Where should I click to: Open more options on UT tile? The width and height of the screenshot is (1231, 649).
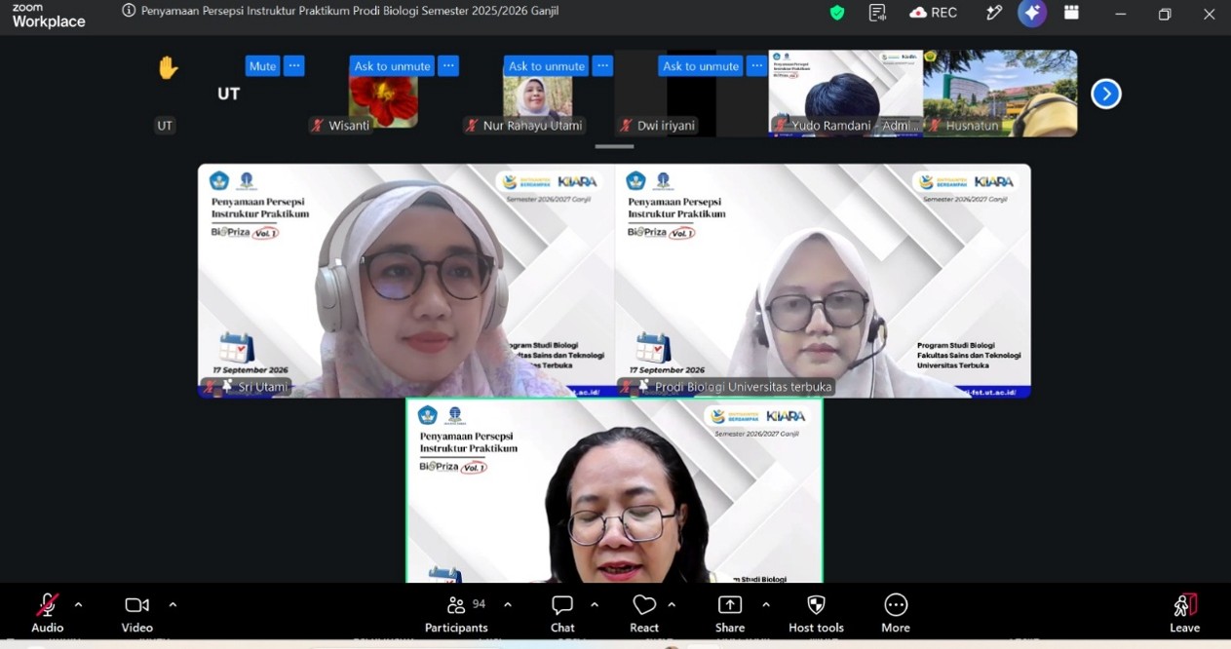point(293,66)
